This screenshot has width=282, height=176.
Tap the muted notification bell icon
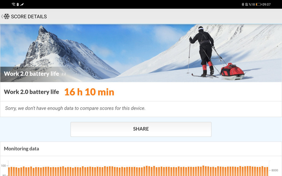pos(246,4)
